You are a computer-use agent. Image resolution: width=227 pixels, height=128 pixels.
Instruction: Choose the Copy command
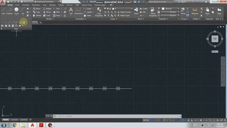pyautogui.click(x=37, y=12)
